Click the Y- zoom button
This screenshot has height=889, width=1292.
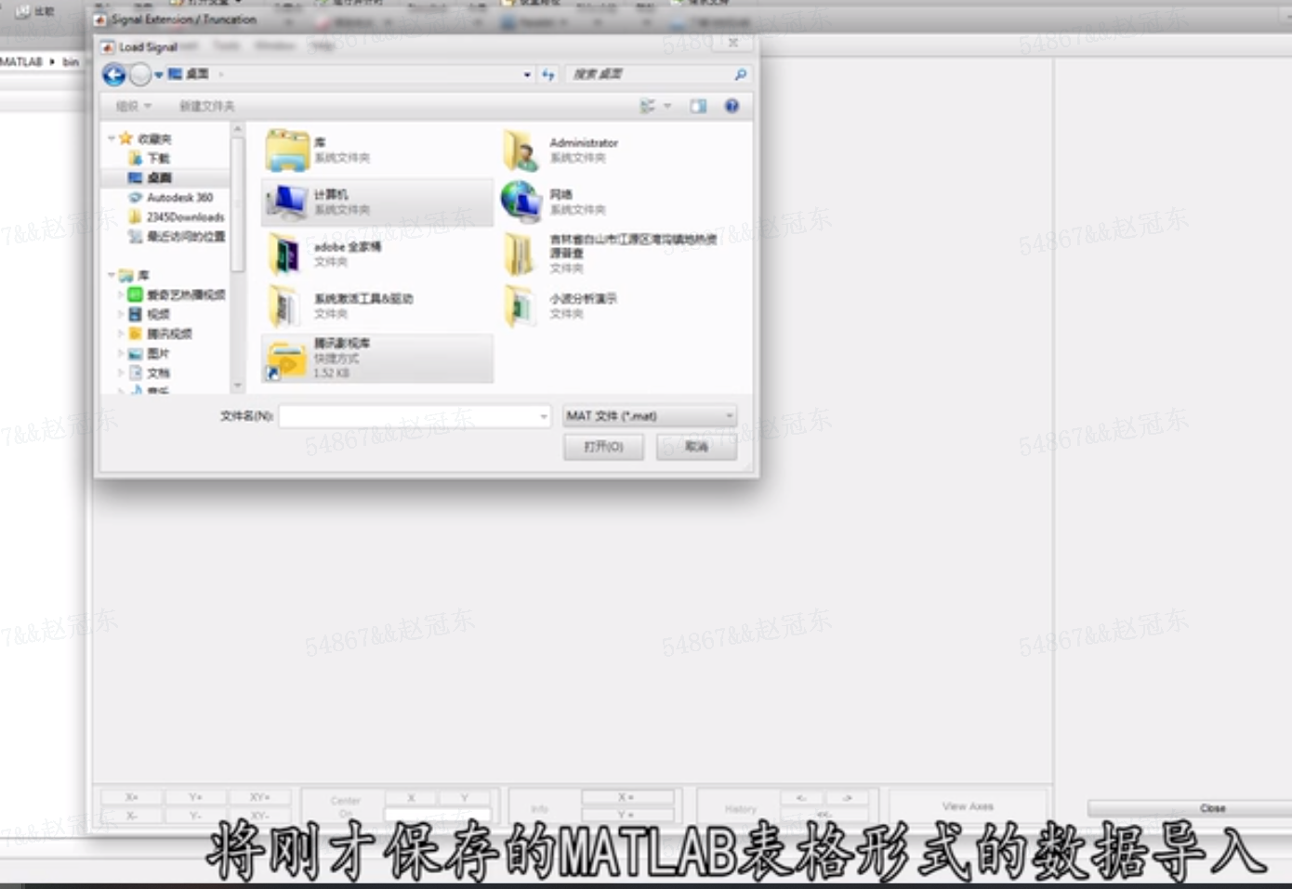coord(195,815)
